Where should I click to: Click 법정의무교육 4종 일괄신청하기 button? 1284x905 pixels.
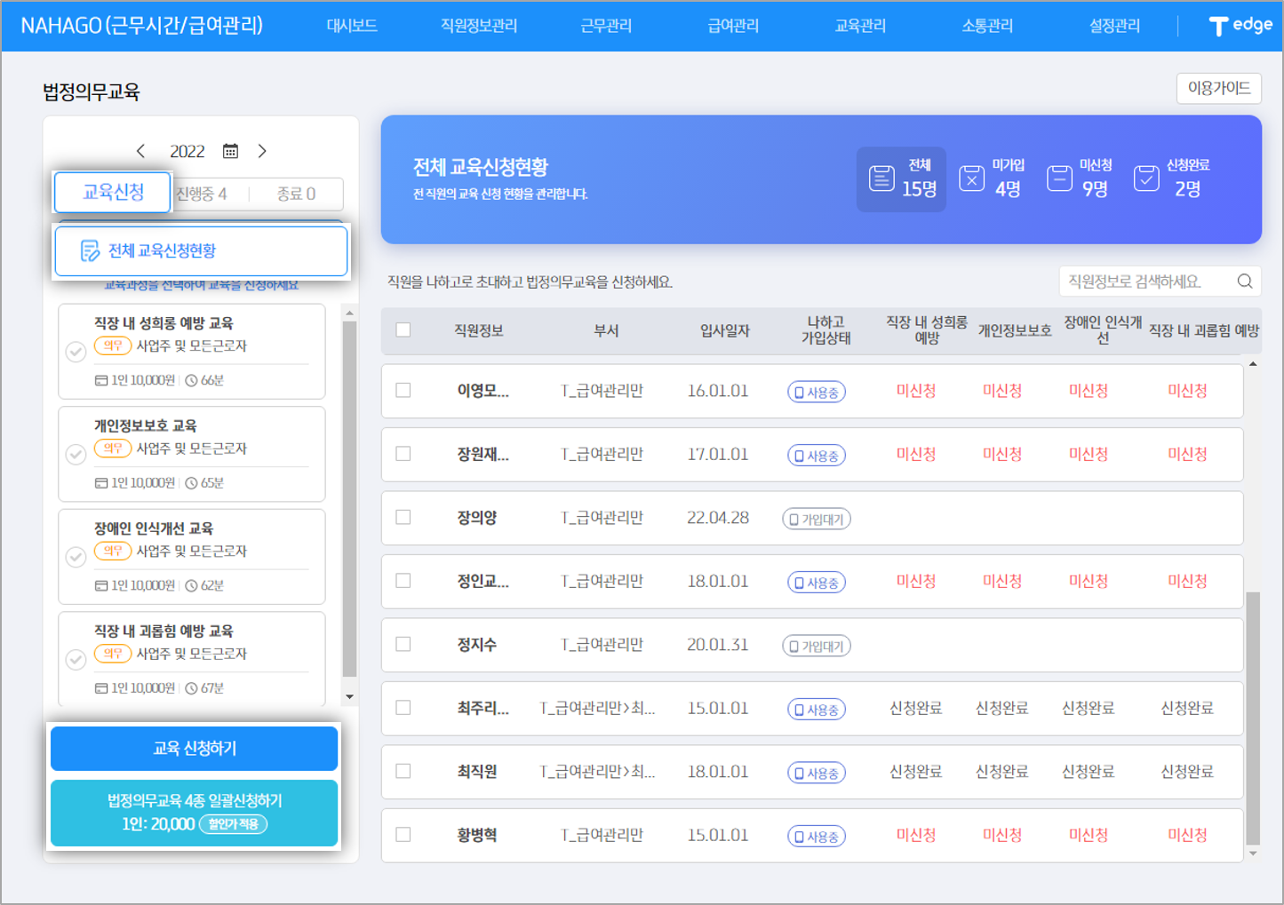[195, 813]
